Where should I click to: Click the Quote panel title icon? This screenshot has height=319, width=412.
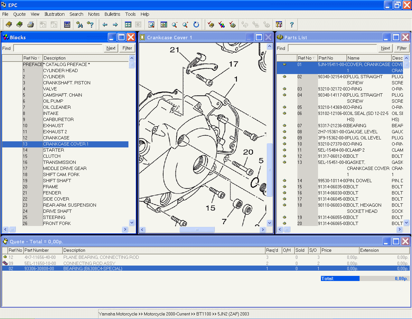point(5,241)
